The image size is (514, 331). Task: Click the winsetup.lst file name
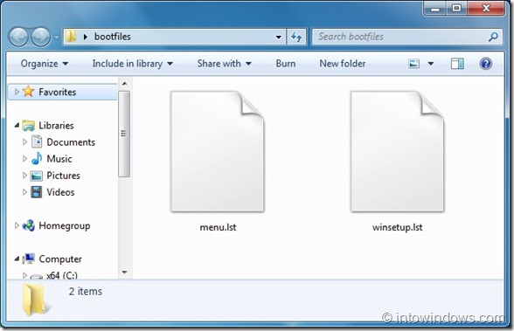397,227
